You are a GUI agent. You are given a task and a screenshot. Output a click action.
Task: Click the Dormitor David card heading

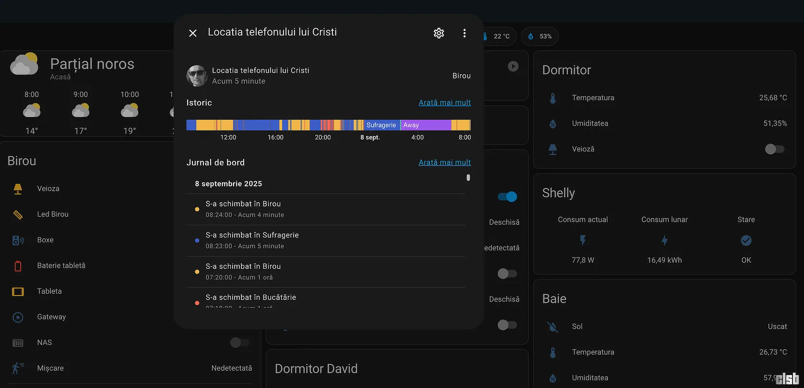coord(316,369)
